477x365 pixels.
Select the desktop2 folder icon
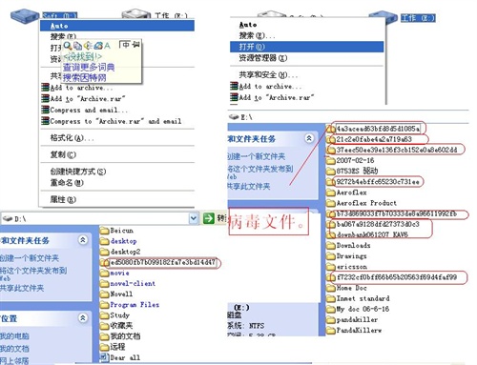(105, 252)
